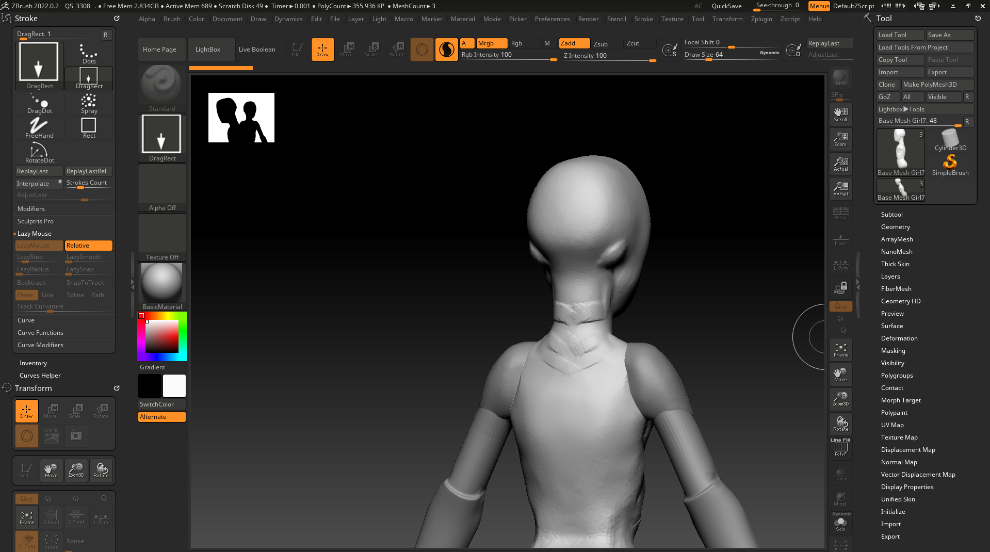Click the white secondary color swatch

coord(174,386)
